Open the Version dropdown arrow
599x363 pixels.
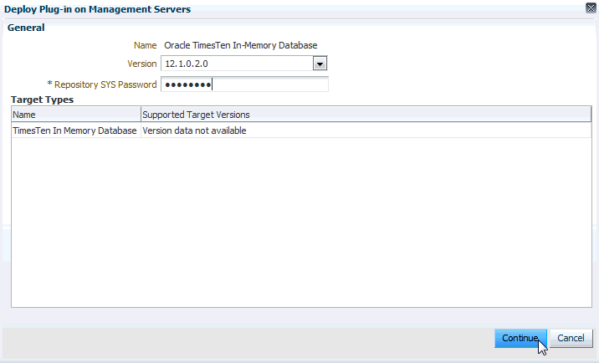(x=320, y=64)
